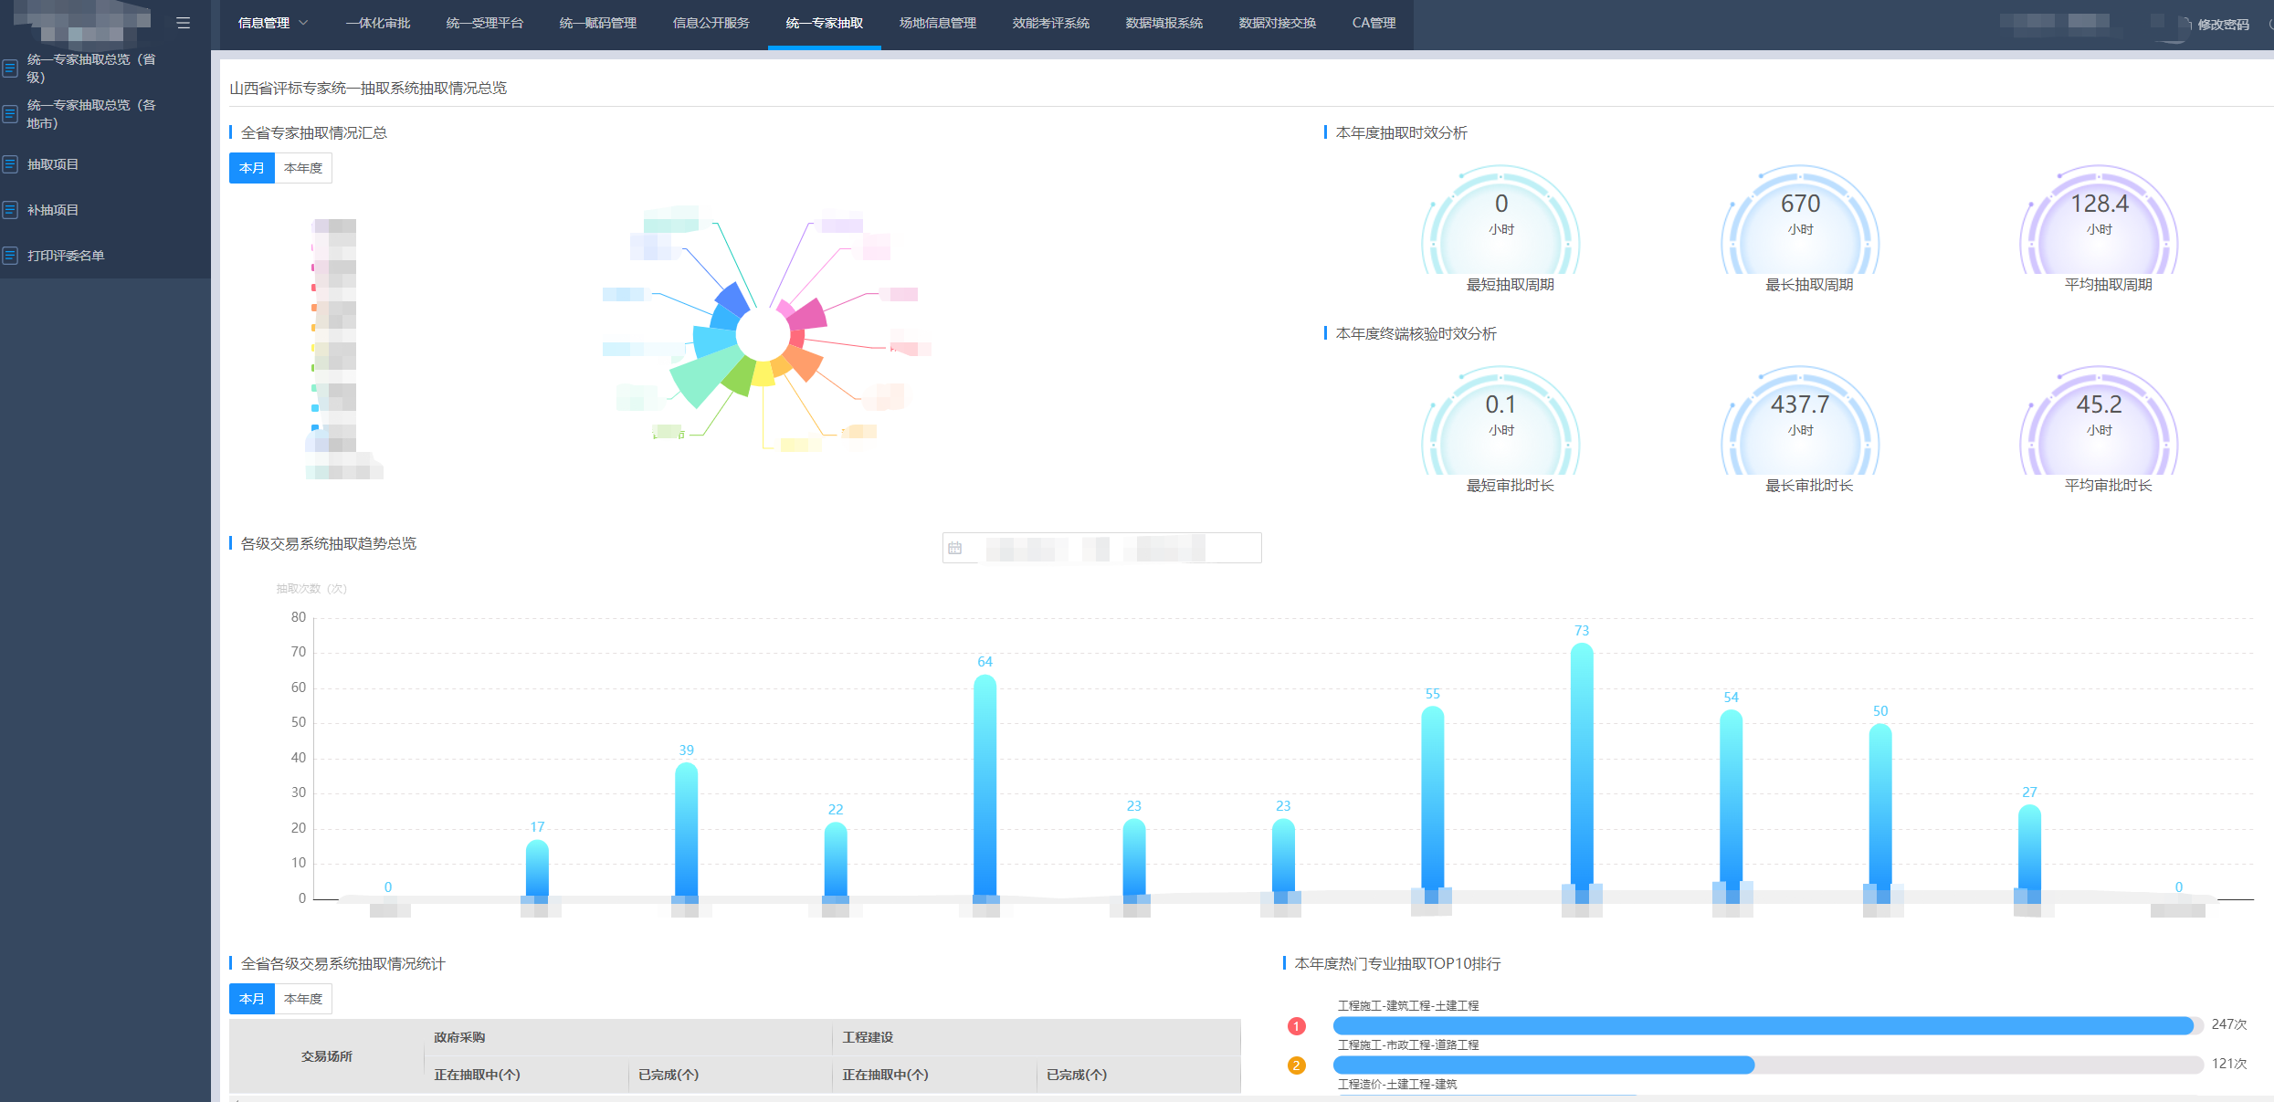Open 打印评委名单 in sidebar
Image resolution: width=2274 pixels, height=1102 pixels.
[66, 256]
